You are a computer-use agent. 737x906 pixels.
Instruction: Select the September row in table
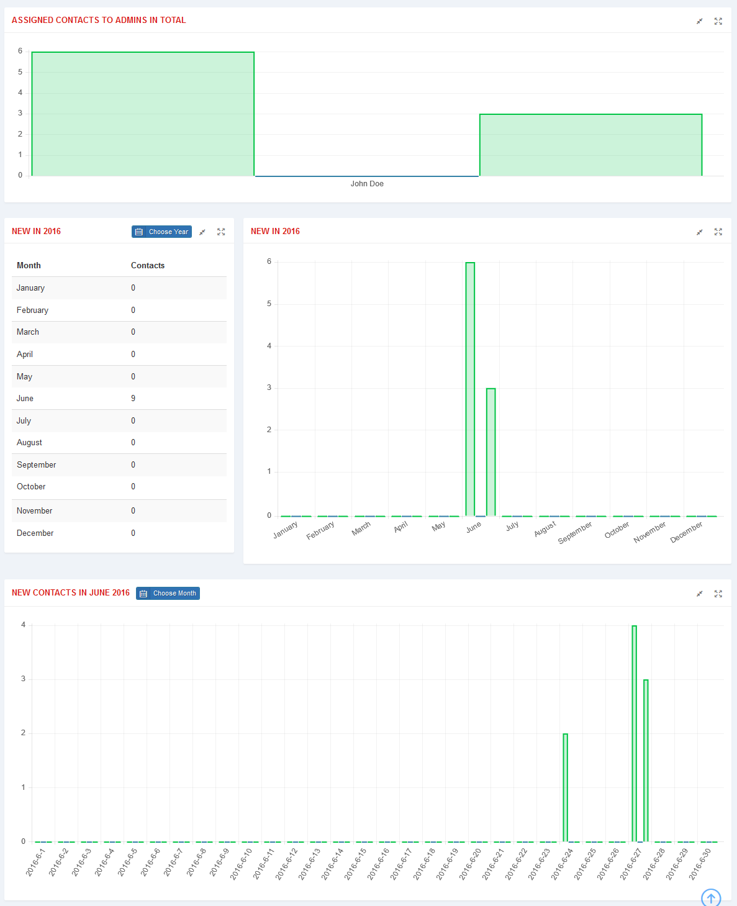[x=119, y=464]
